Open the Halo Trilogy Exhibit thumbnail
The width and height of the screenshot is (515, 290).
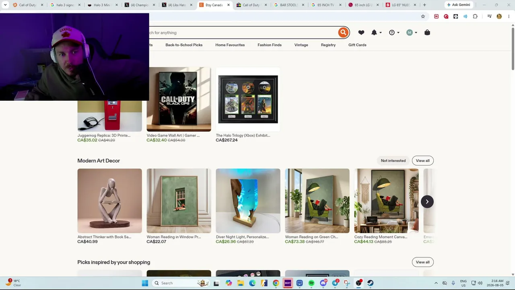pos(248,99)
